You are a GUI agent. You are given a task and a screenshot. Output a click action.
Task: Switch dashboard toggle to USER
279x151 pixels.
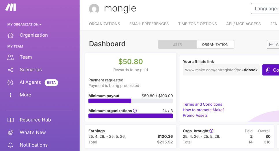pyautogui.click(x=177, y=44)
